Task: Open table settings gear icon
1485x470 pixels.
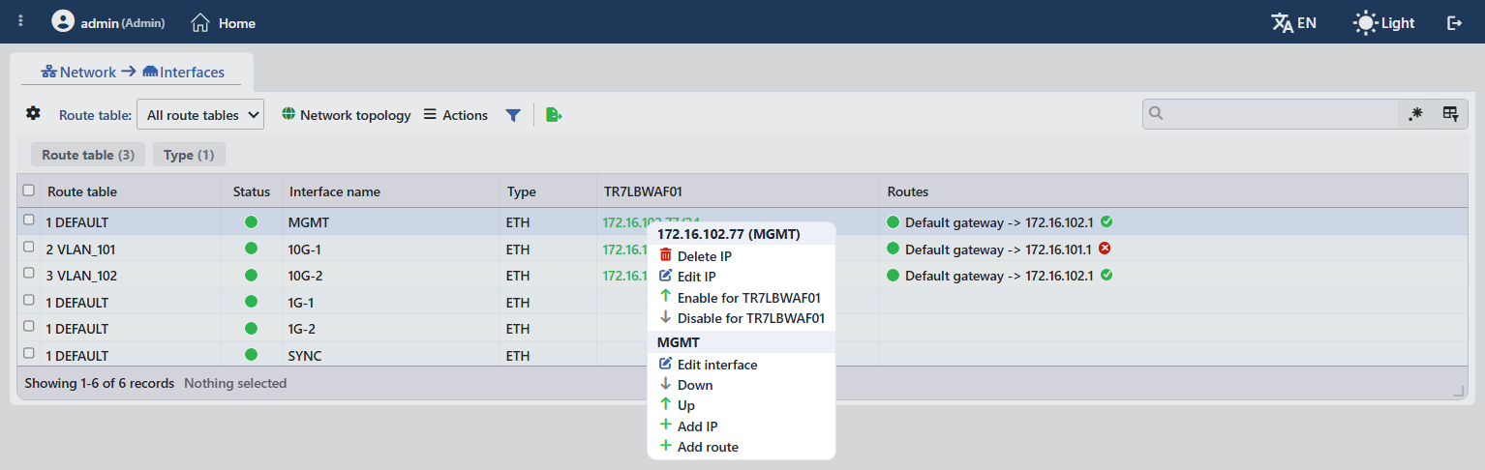Action: tap(33, 113)
